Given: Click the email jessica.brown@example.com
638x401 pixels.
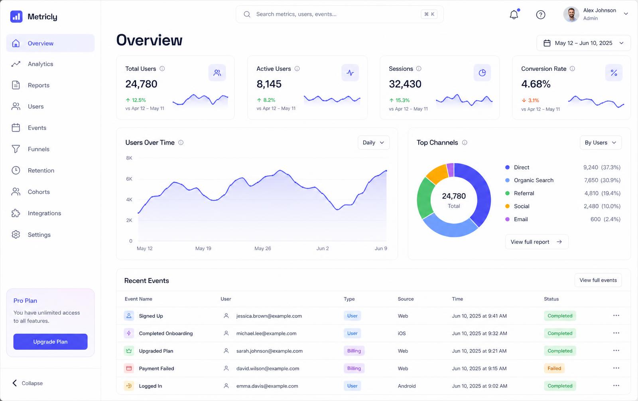Looking at the screenshot, I should (x=269, y=316).
